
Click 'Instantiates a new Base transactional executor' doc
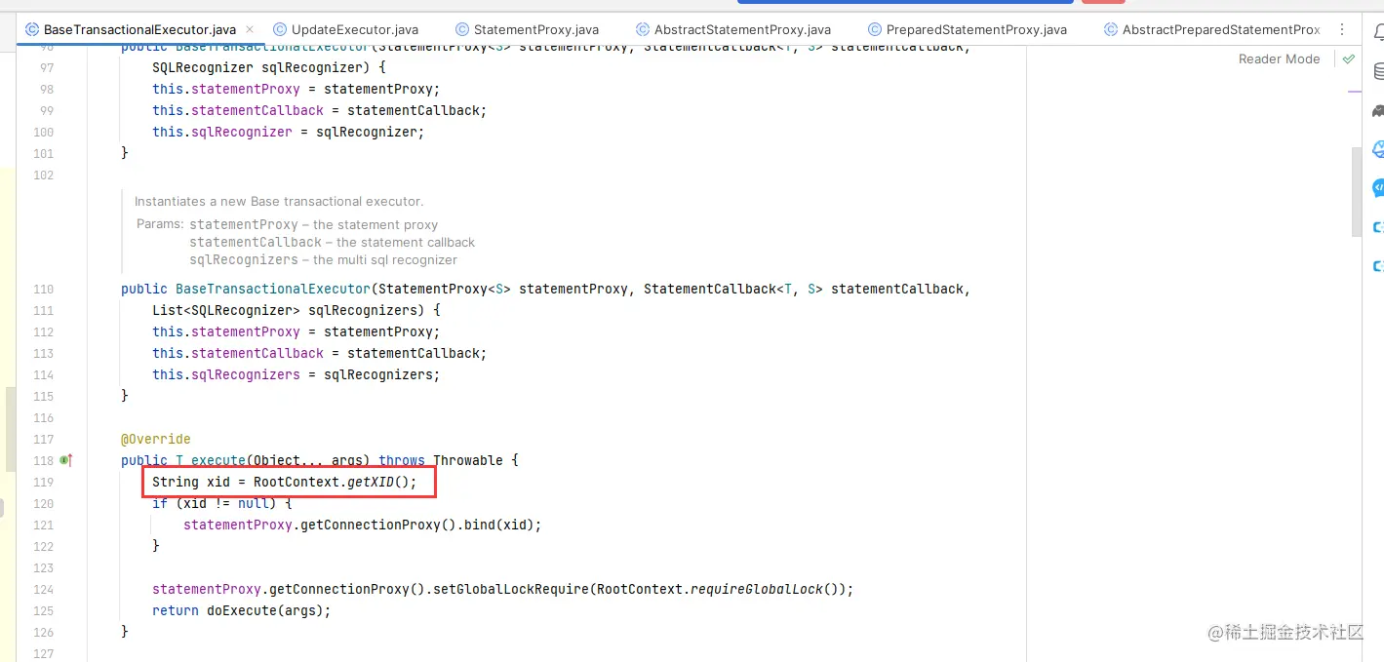(x=279, y=201)
